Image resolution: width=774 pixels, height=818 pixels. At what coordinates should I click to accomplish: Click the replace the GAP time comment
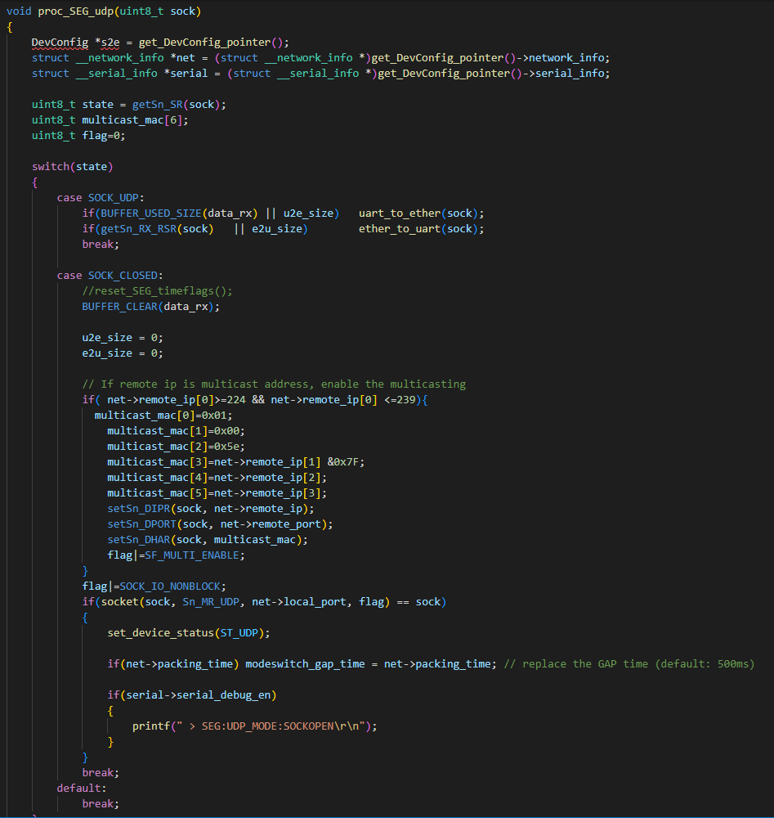tap(629, 664)
